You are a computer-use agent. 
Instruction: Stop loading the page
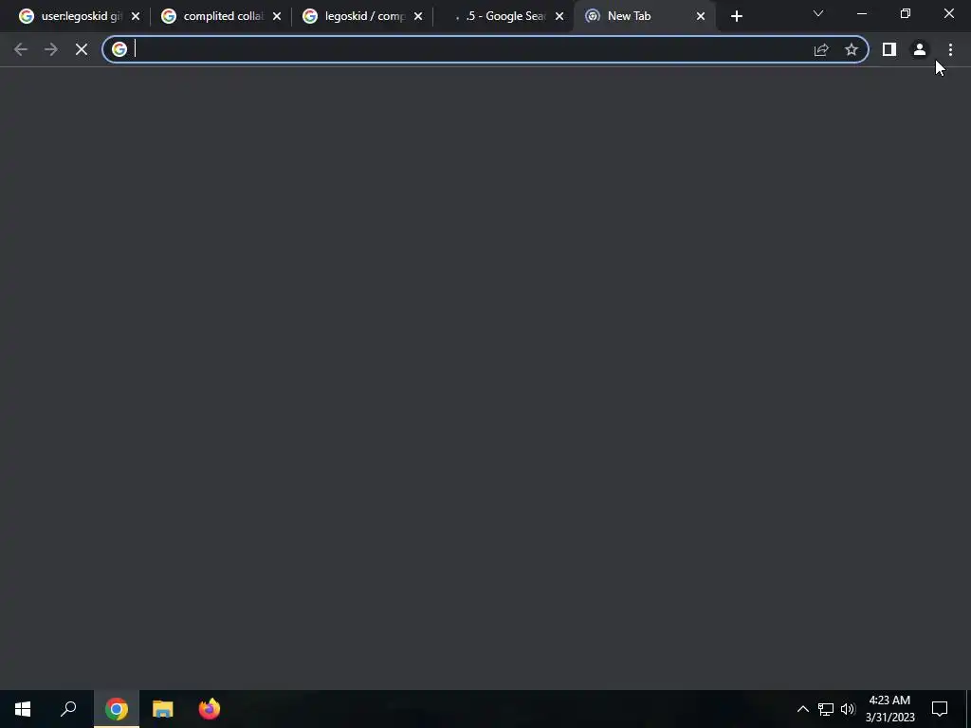pyautogui.click(x=82, y=49)
